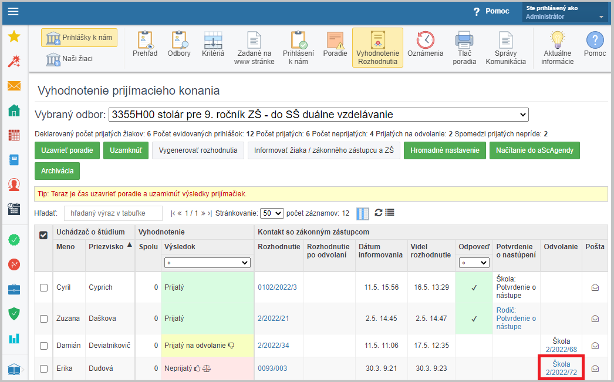Open the favorites star in sidebar
Viewport: 614px width, 382px height.
pos(14,36)
